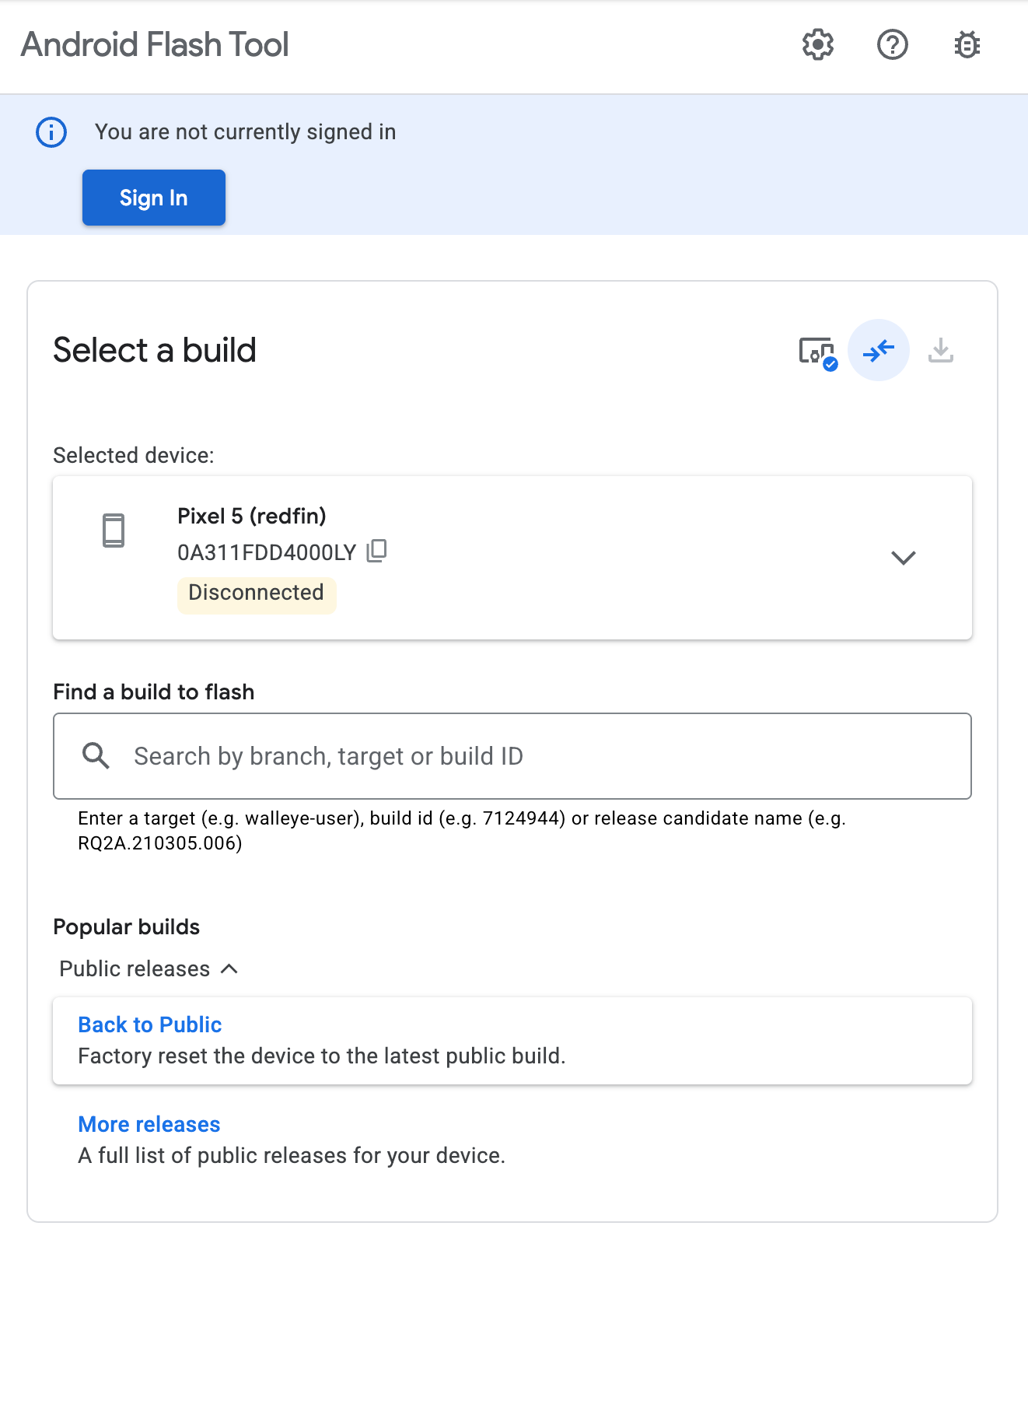Viewport: 1028px width, 1408px height.
Task: Click the device check icon beside Select a build
Action: [x=817, y=352]
